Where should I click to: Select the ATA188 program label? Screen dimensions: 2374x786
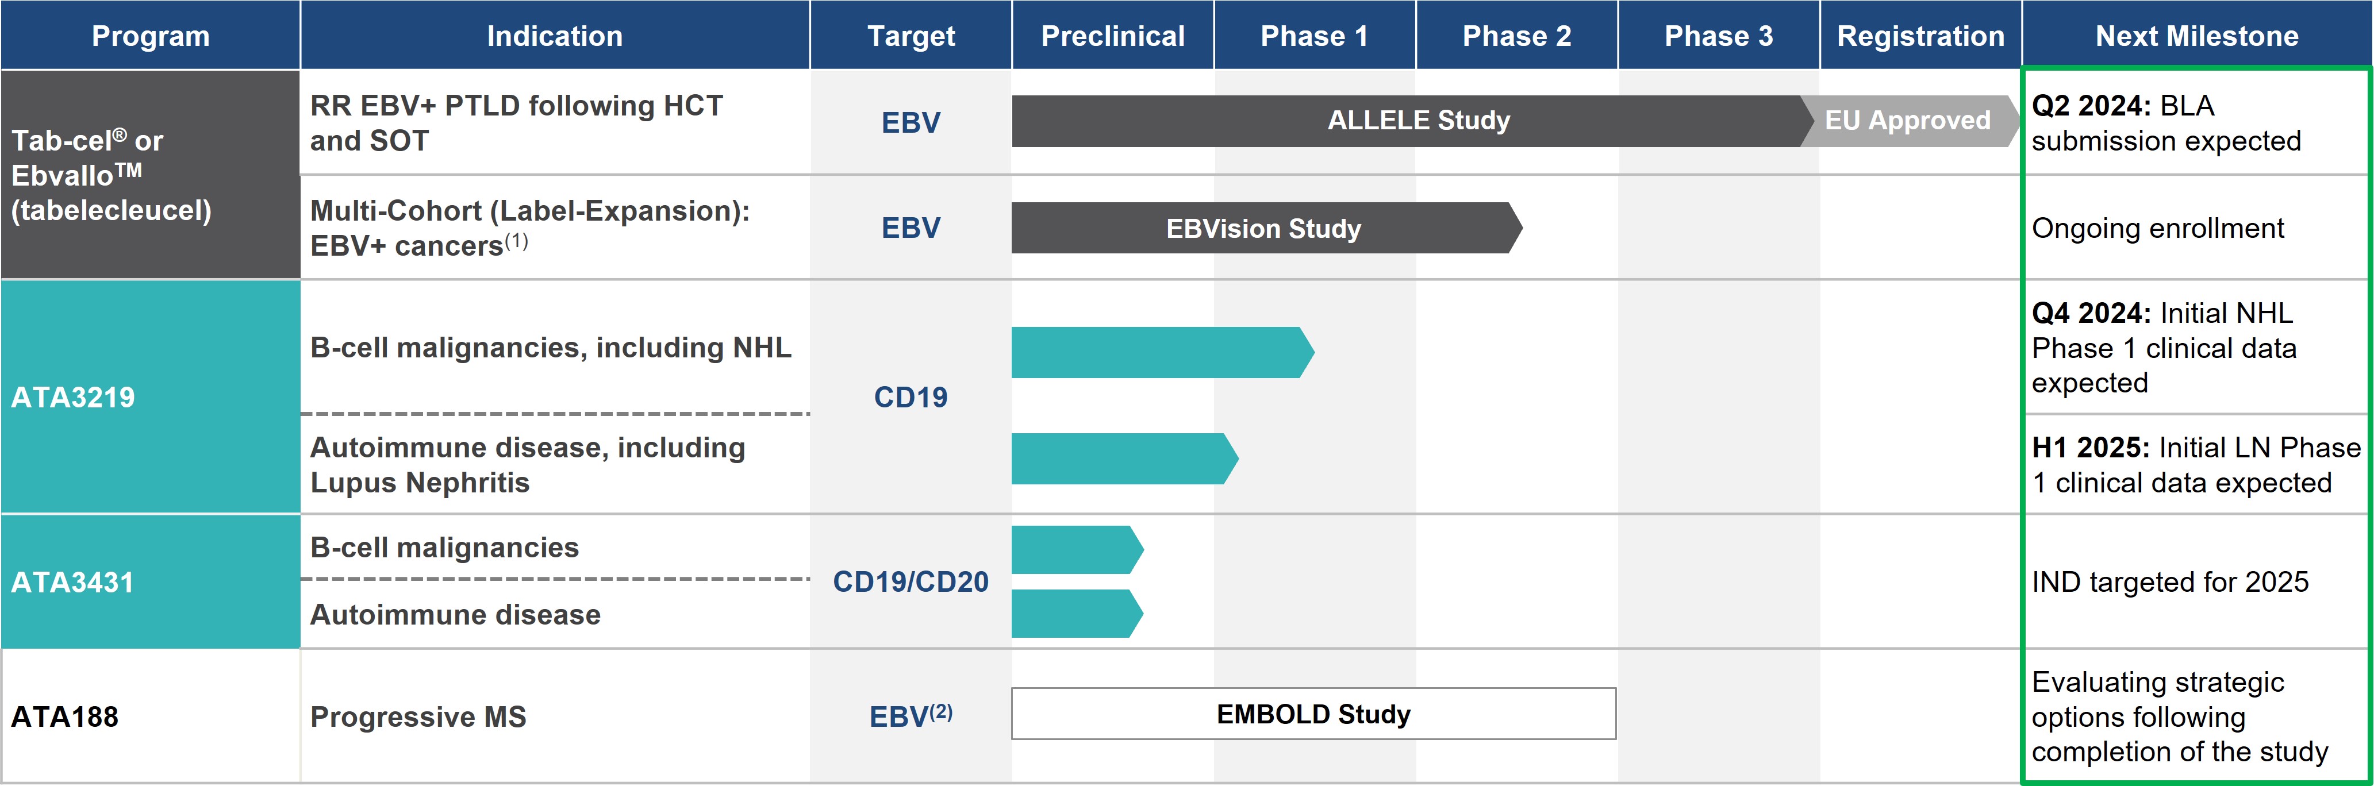pos(64,717)
